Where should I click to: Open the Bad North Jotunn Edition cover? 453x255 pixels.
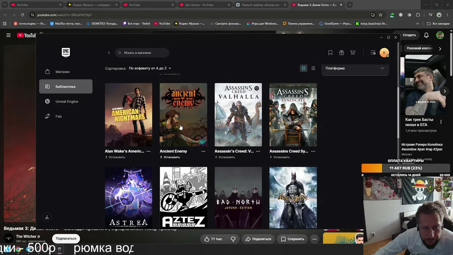(238, 198)
